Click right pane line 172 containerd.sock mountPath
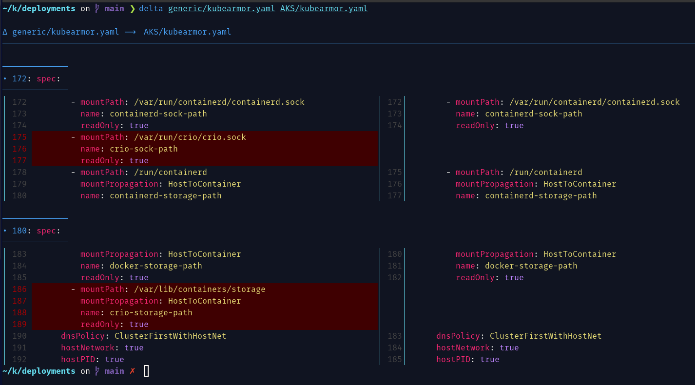695x385 pixels. [x=563, y=102]
